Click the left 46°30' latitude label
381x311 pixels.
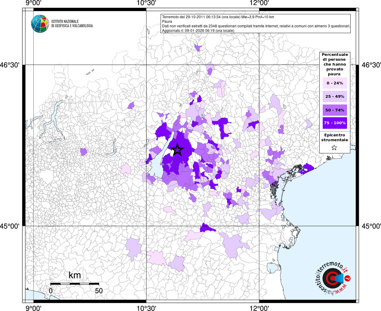10,65
